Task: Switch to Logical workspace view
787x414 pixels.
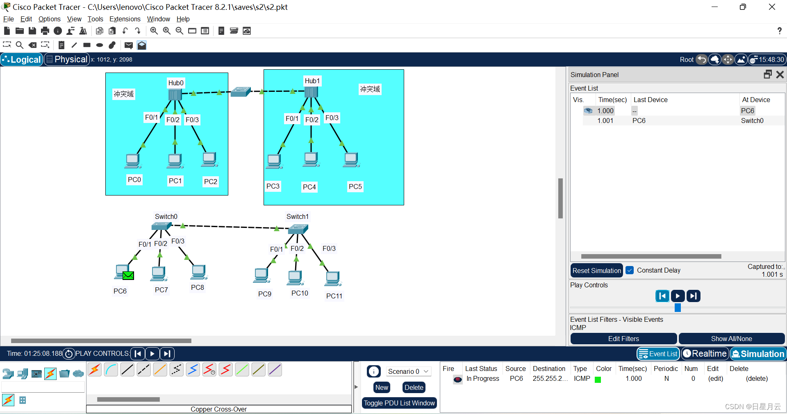Action: point(22,59)
